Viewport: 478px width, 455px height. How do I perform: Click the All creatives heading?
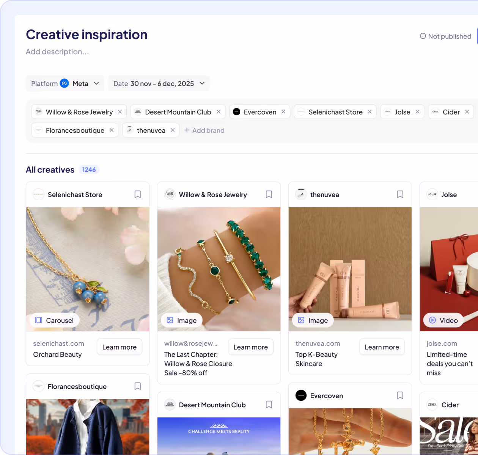point(50,170)
